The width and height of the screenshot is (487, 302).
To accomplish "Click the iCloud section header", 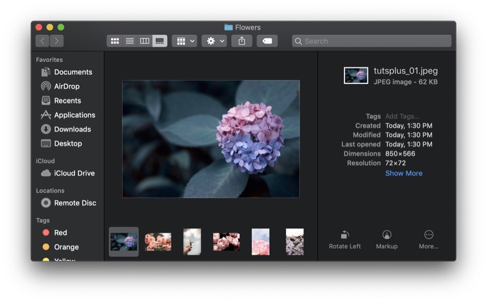I will point(45,161).
